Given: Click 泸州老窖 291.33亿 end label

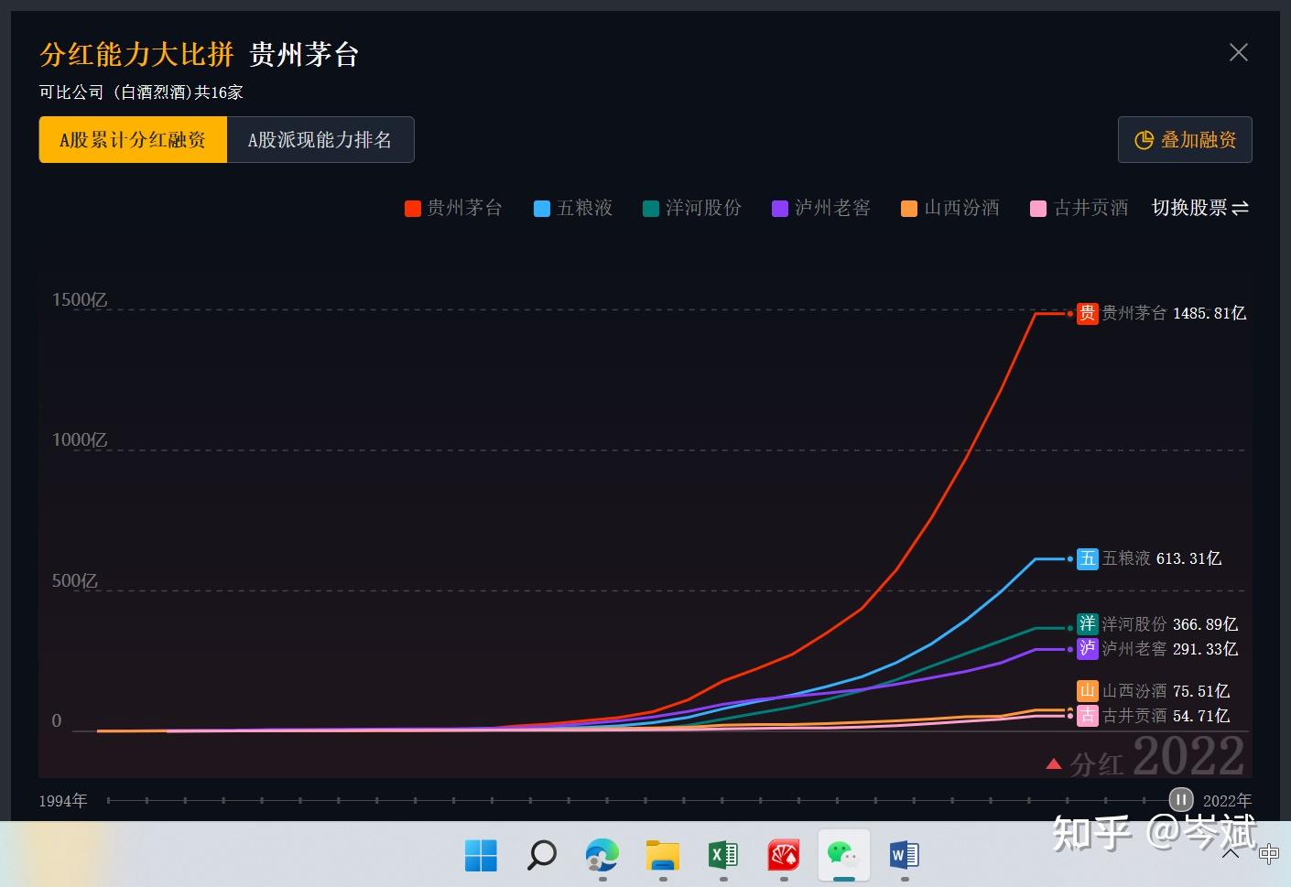Looking at the screenshot, I should [x=1170, y=649].
